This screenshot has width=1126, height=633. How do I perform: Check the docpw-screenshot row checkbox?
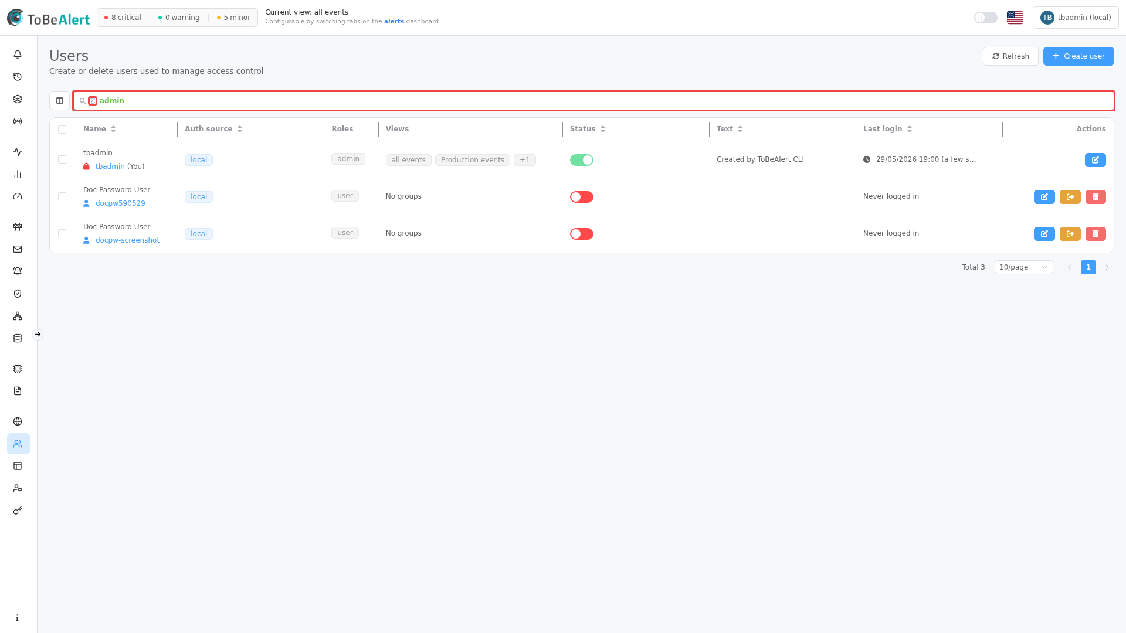click(62, 233)
